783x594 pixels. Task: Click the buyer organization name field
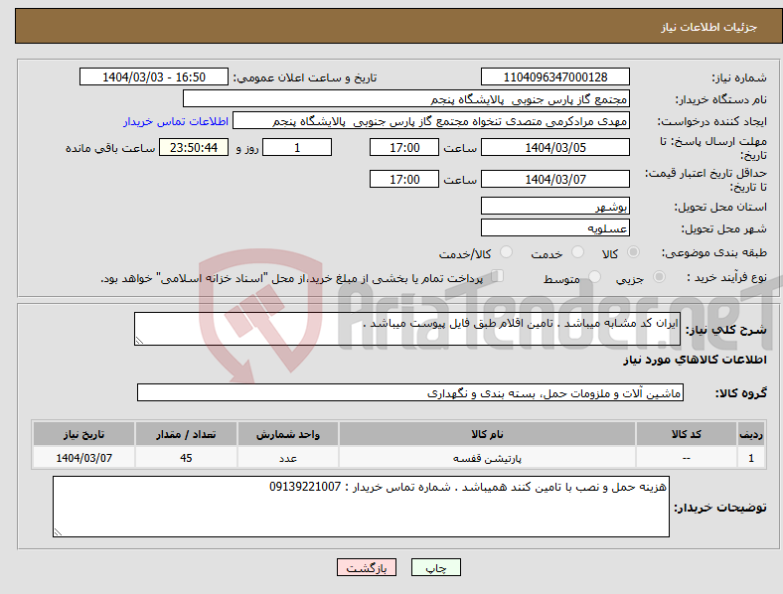click(406, 98)
